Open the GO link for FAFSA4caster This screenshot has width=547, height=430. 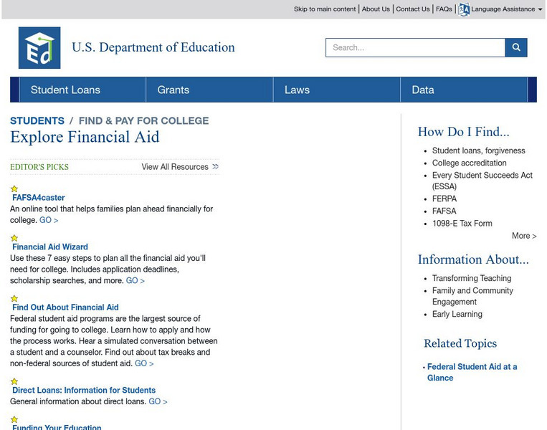tap(49, 221)
